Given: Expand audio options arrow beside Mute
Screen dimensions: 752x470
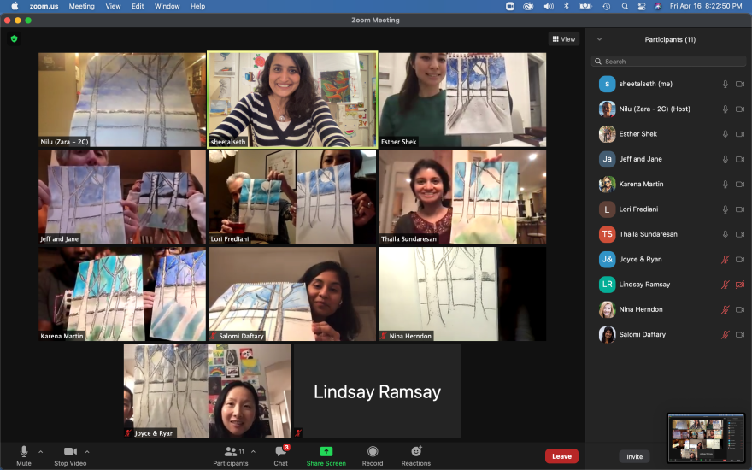Looking at the screenshot, I should click(x=41, y=451).
